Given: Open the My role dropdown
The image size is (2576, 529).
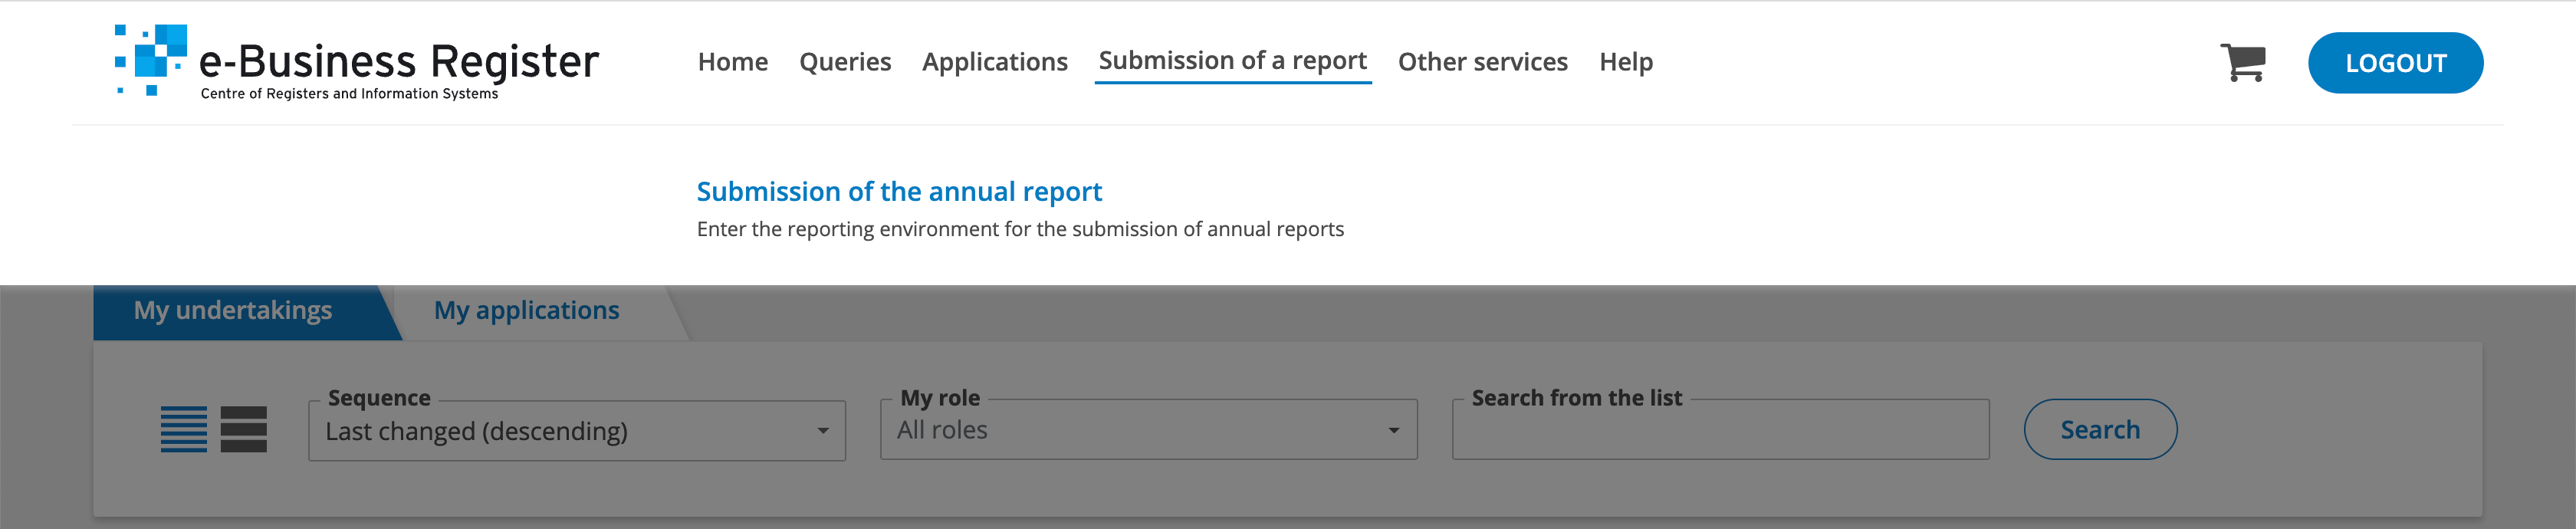Looking at the screenshot, I should tap(1148, 430).
